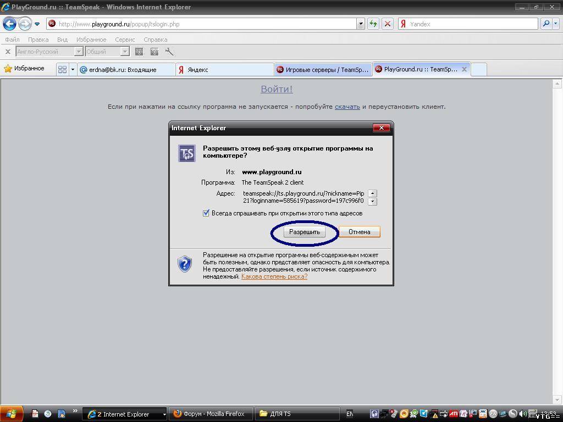
Task: Close the Internet Explorer dialog
Action: 382,127
